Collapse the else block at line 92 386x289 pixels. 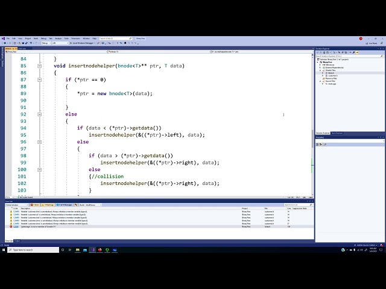[x=39, y=114]
